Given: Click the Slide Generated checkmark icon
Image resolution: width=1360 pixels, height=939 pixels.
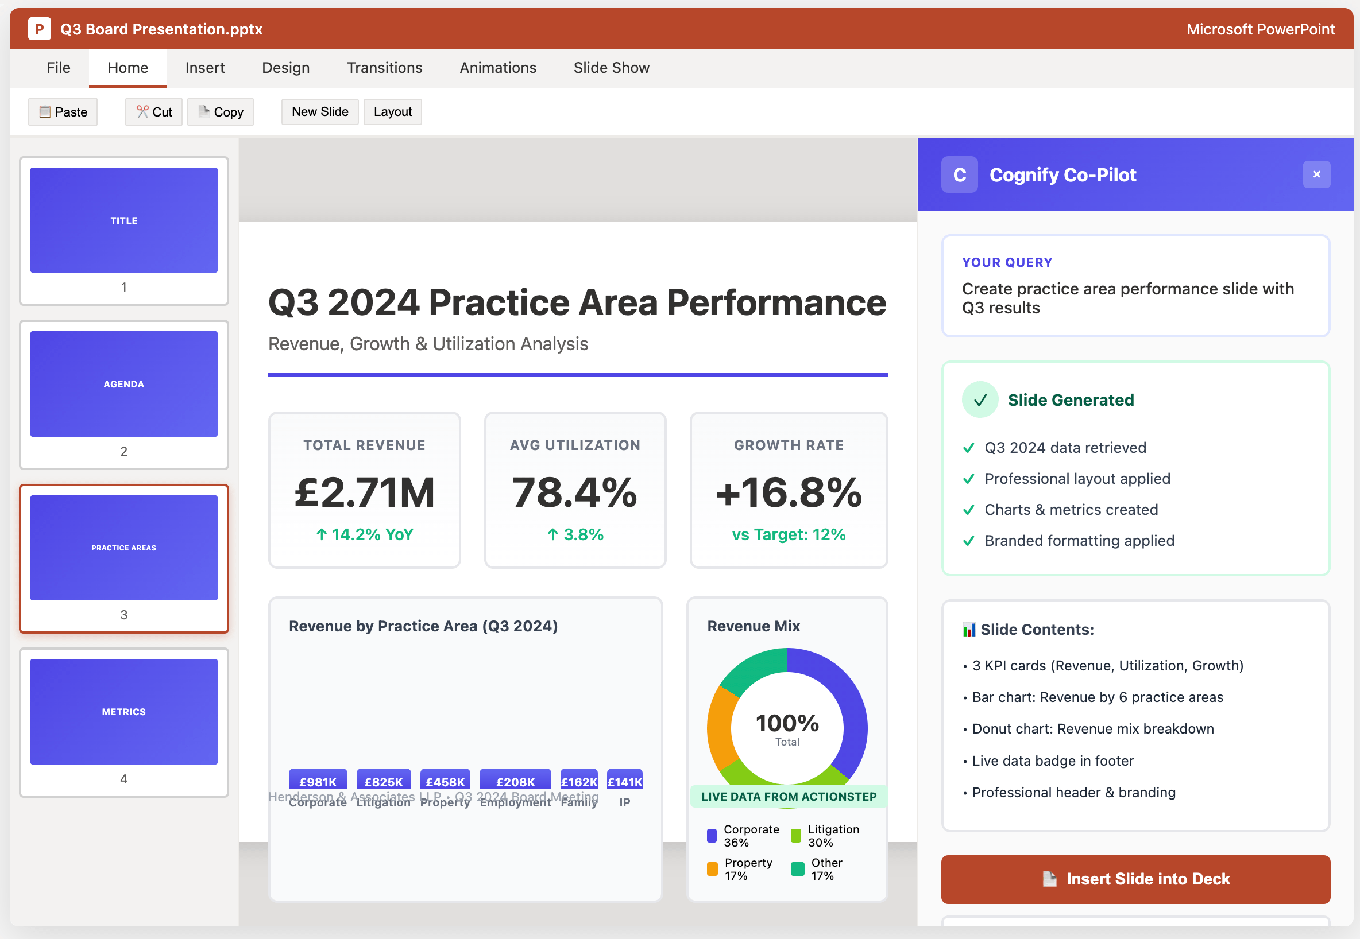Looking at the screenshot, I should pos(980,399).
